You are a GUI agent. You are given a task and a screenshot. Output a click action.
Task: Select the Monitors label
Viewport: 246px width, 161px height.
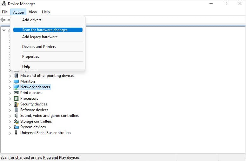[x=28, y=81]
